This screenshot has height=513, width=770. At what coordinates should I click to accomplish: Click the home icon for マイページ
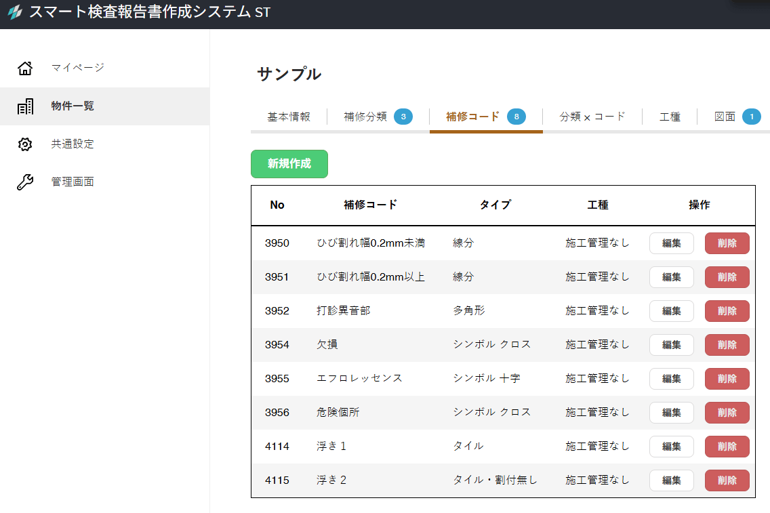(x=25, y=68)
